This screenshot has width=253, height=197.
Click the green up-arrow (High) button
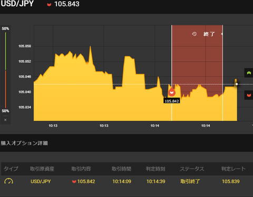[249, 73]
